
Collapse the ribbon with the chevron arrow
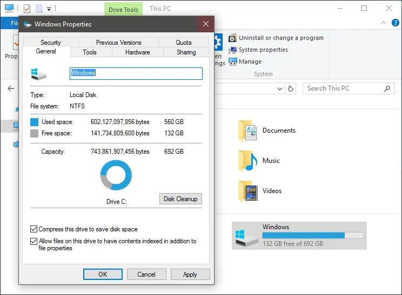[384, 23]
